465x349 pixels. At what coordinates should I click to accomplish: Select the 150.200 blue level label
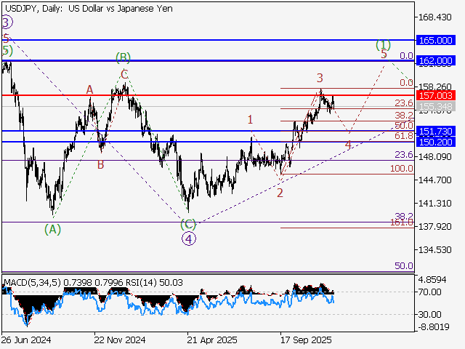(x=440, y=142)
